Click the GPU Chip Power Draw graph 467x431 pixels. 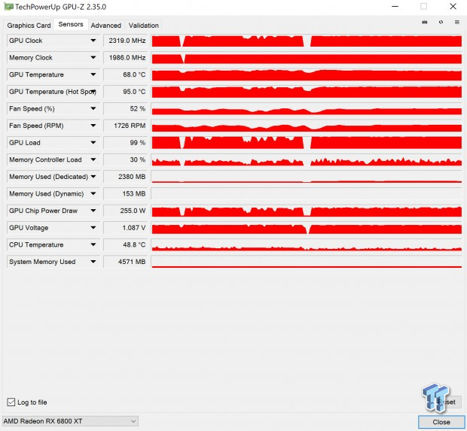pyautogui.click(x=307, y=211)
